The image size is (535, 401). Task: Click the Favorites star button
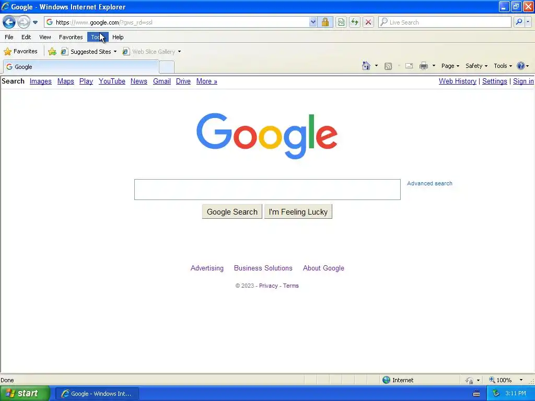(x=21, y=52)
